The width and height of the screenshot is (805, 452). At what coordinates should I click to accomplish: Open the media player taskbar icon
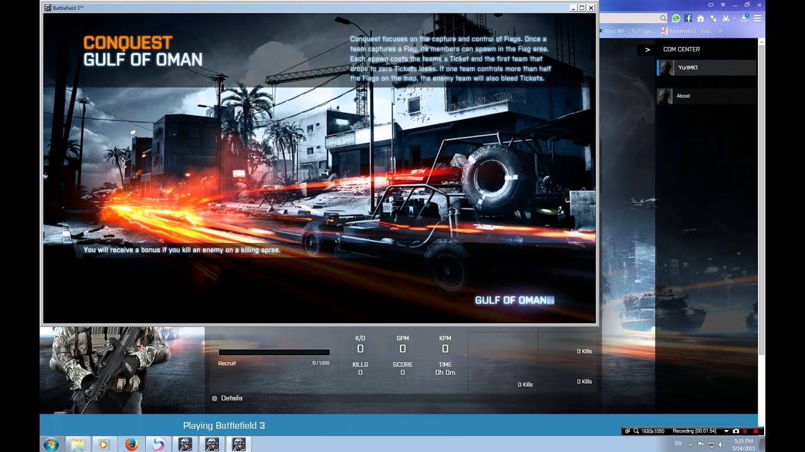tap(104, 444)
